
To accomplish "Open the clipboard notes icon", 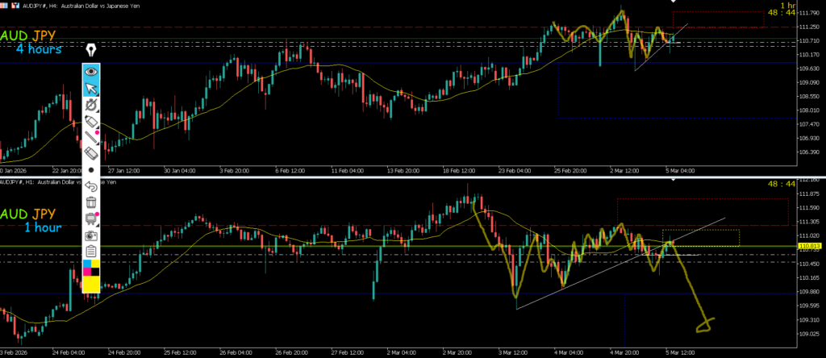I will pos(91,252).
